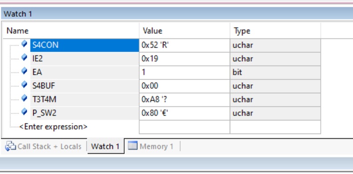
Task: Click the variable icon next to S4BUF
Action: pos(24,85)
